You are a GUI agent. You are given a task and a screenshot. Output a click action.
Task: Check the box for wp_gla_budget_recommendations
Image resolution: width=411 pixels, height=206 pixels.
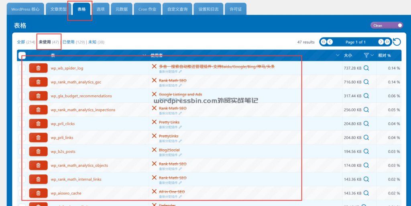pos(22,96)
